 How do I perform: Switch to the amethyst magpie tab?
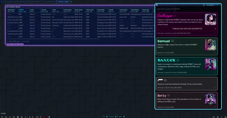coord(63,2)
